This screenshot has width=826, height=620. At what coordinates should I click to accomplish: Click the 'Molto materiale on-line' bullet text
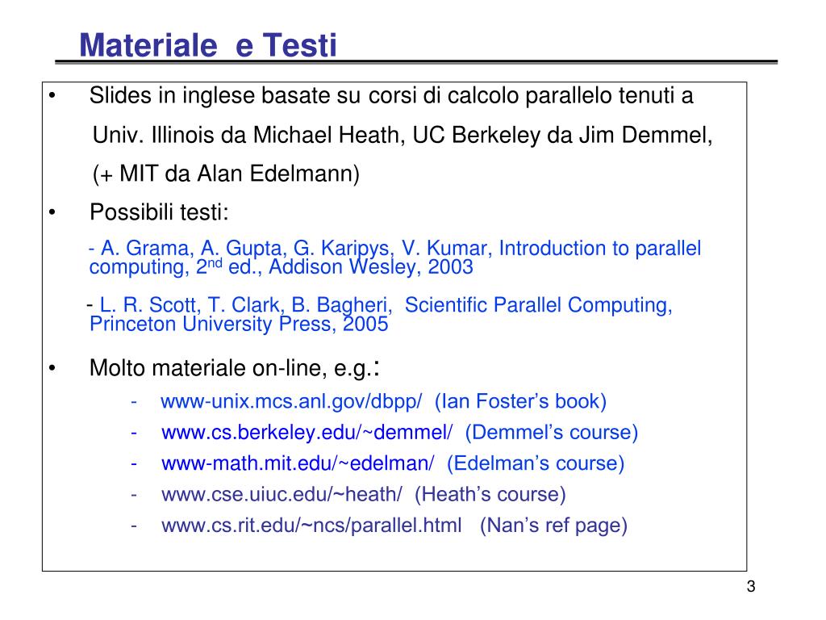(x=235, y=367)
